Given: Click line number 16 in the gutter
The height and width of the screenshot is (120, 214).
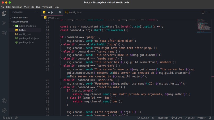Looking at the screenshot, I should [47, 37].
